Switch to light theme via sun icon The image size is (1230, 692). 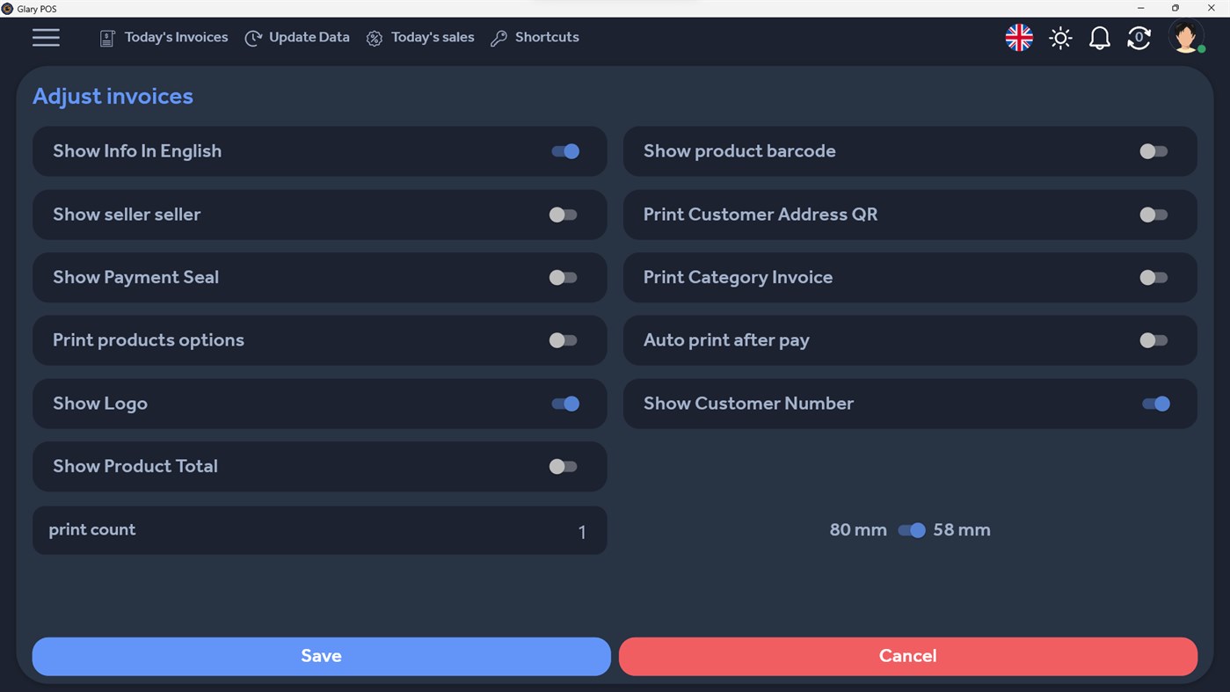pyautogui.click(x=1060, y=38)
